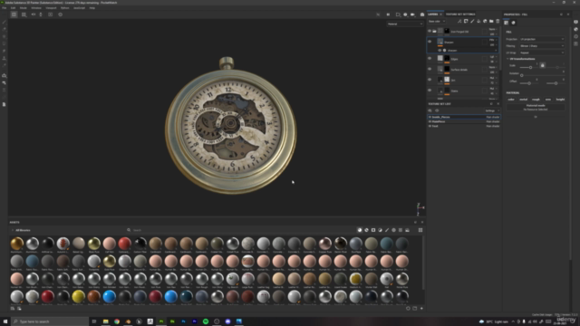Add a paint layer with the brush icon

click(472, 21)
